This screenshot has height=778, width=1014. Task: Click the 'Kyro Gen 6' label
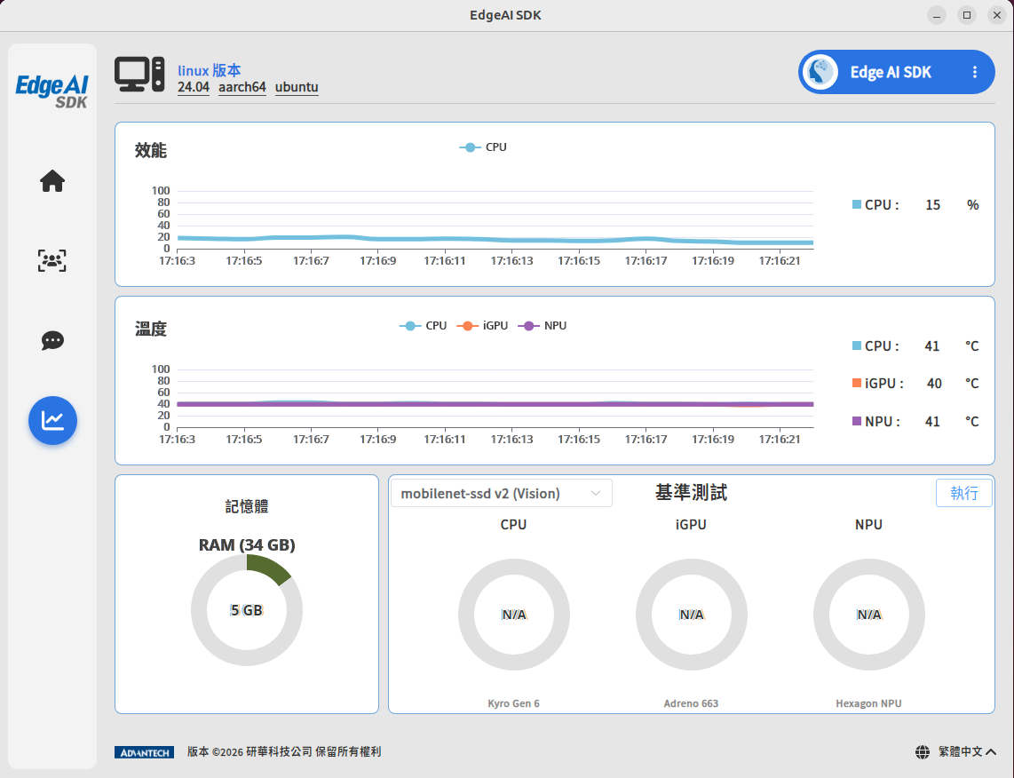coord(513,703)
